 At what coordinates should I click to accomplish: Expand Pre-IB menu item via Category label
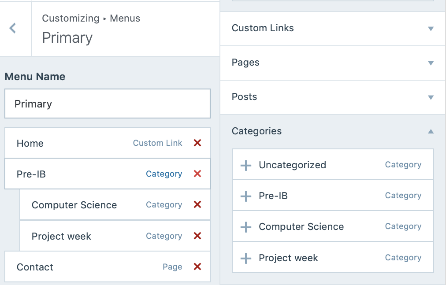click(164, 174)
